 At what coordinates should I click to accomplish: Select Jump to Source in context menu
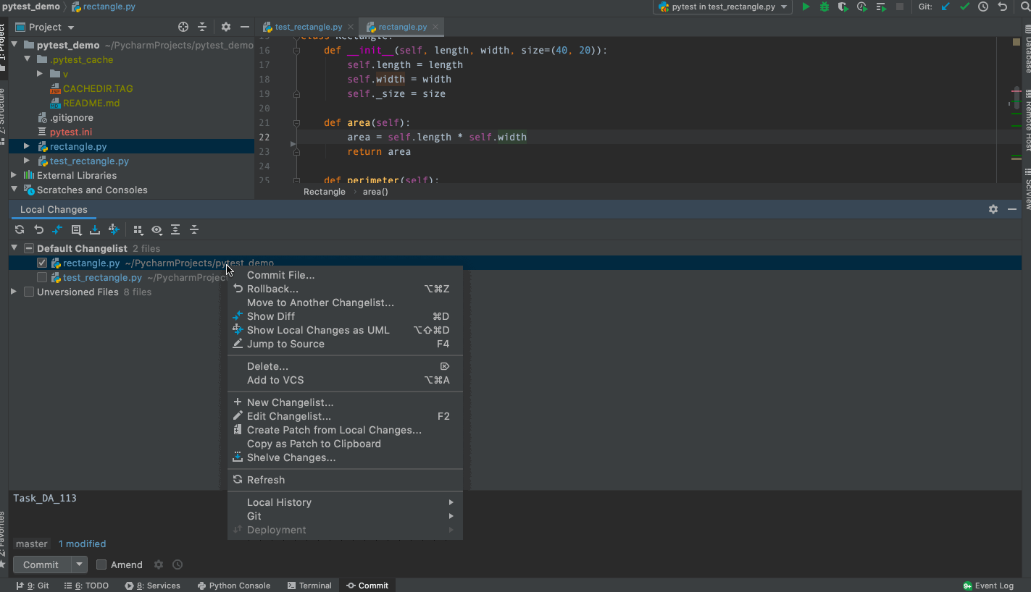click(345, 344)
